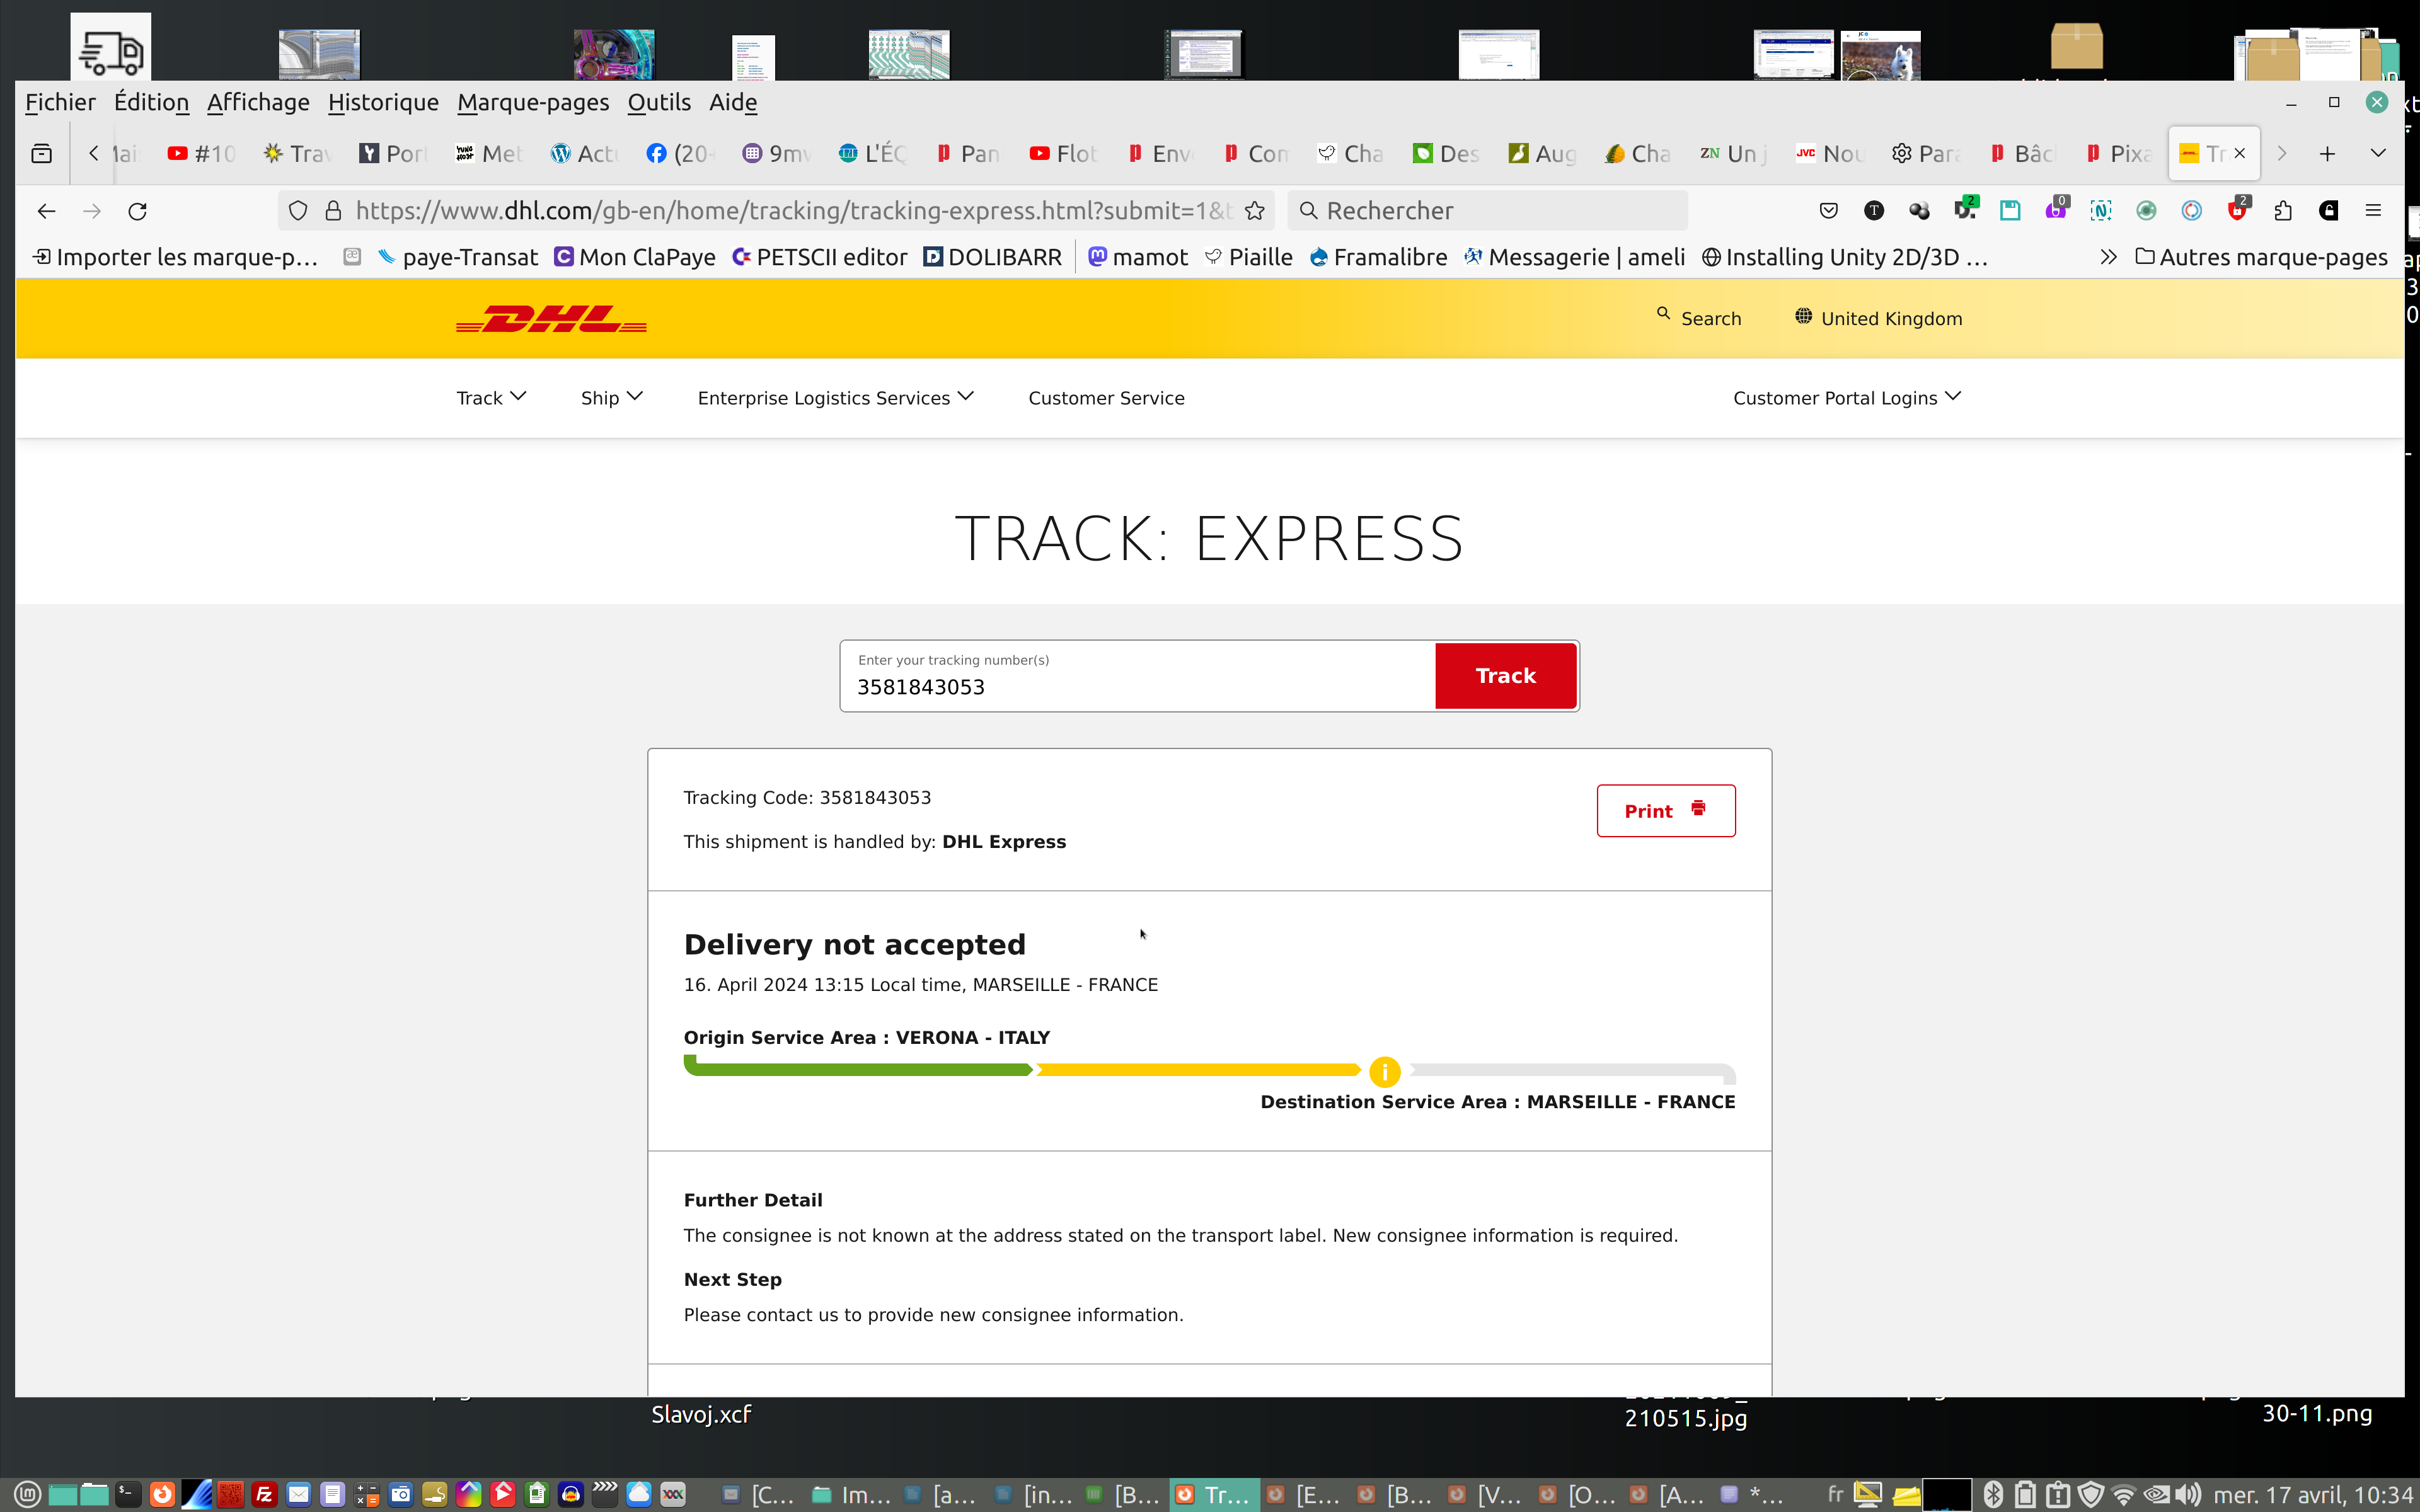Open Customer Service link

pyautogui.click(x=1106, y=398)
